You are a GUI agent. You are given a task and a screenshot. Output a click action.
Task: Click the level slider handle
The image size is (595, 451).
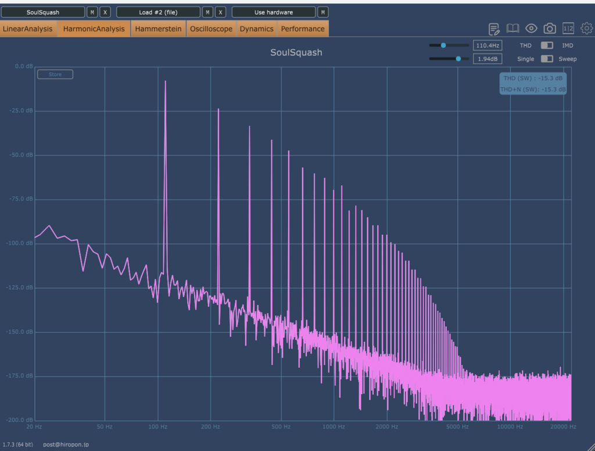click(x=458, y=59)
